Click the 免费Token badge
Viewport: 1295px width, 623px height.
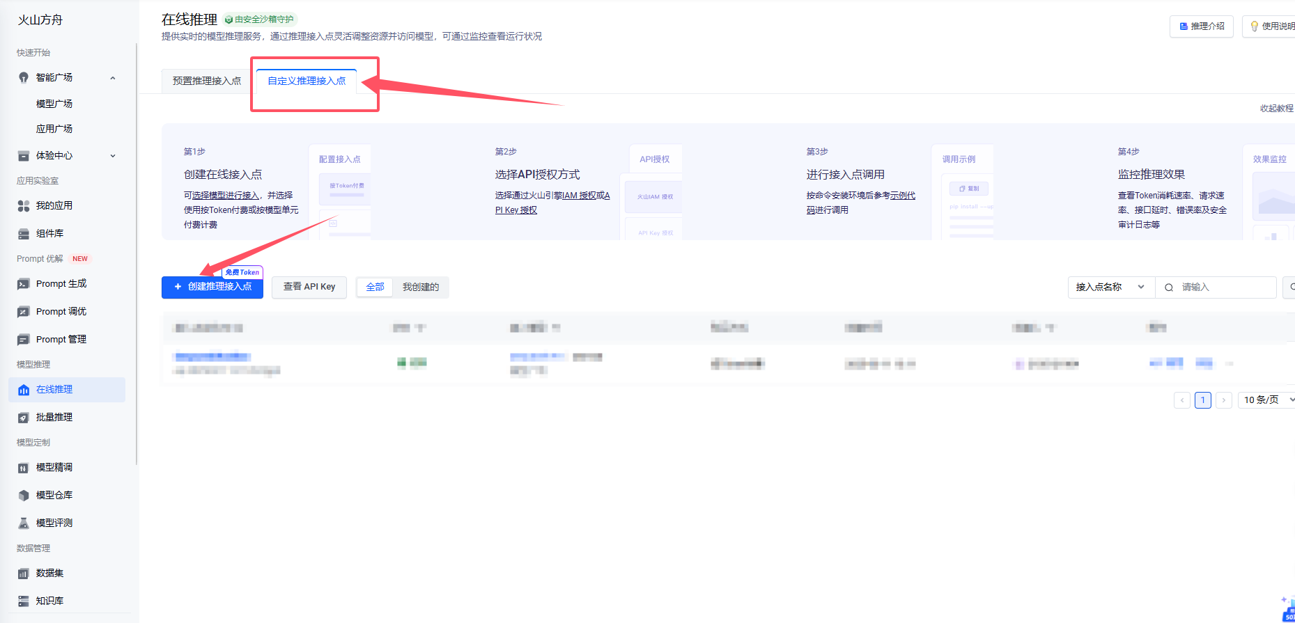point(242,272)
